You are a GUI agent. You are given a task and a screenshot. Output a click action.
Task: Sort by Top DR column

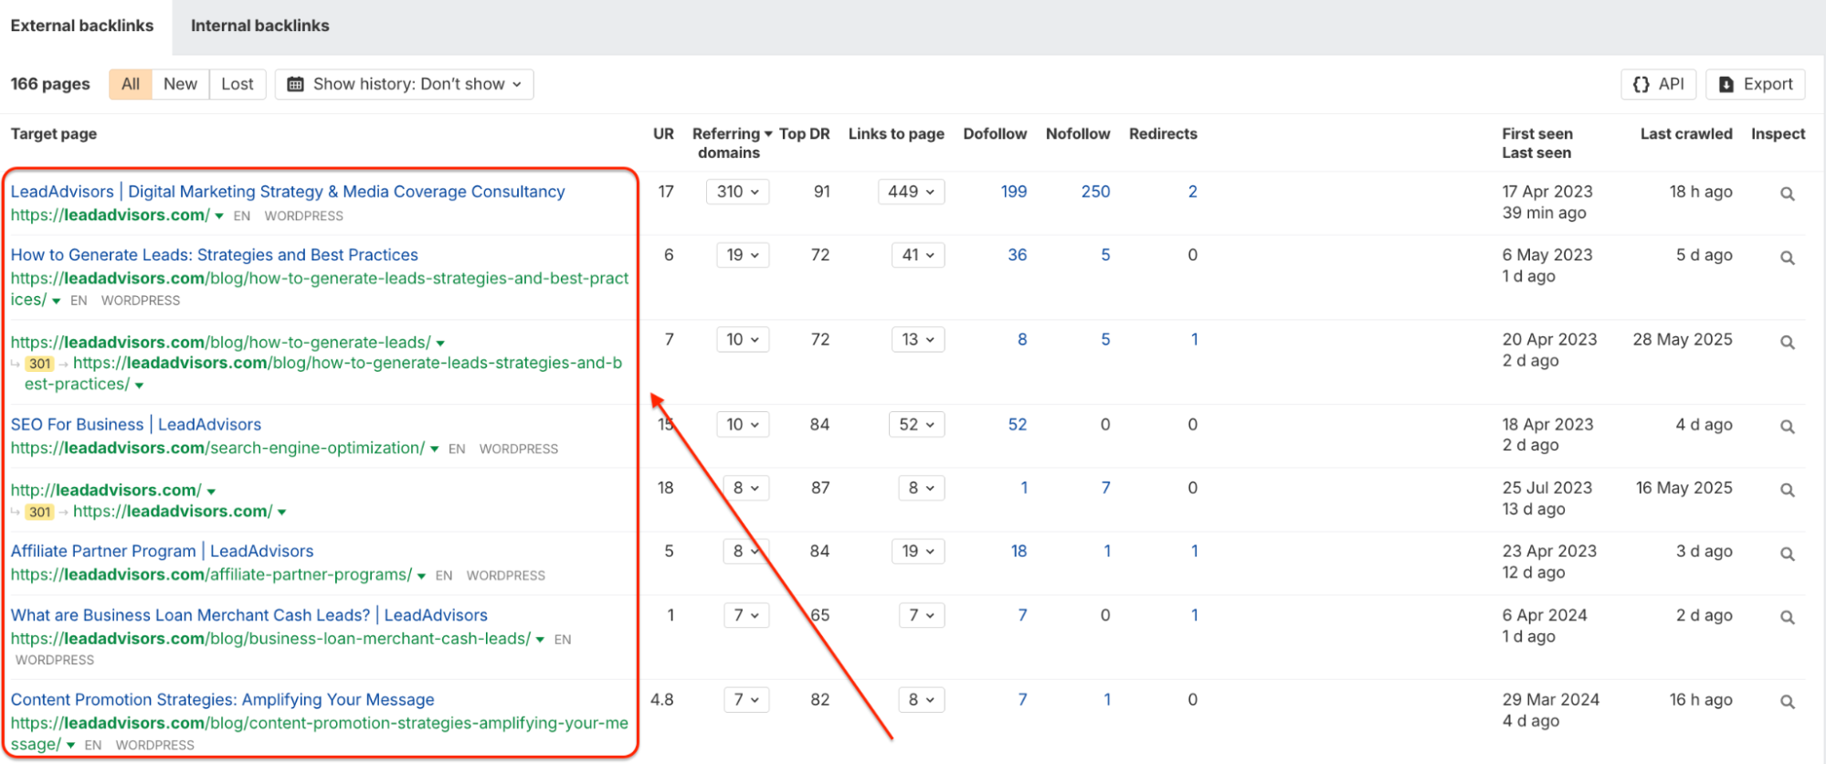[804, 133]
